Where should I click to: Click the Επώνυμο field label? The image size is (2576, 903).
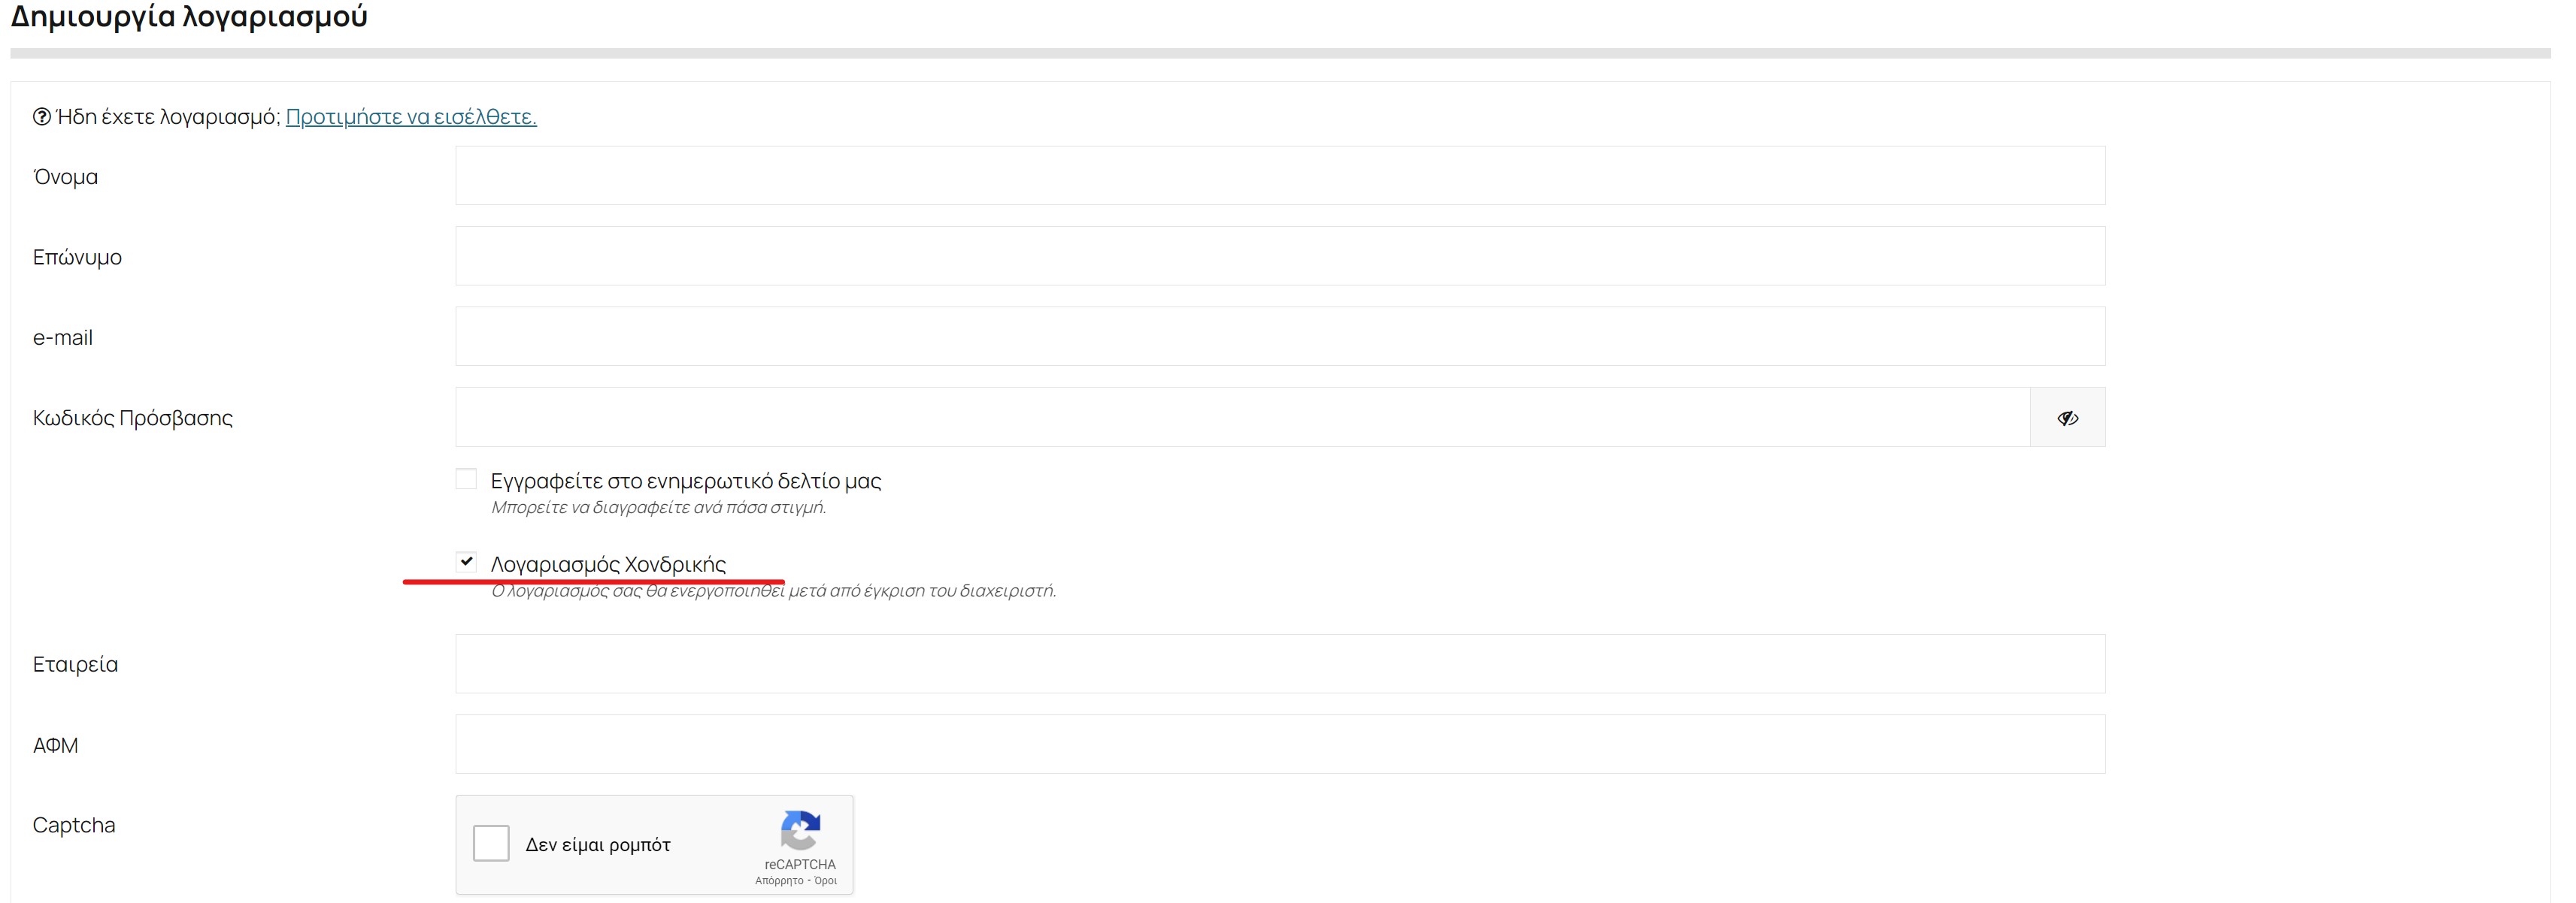coord(77,258)
